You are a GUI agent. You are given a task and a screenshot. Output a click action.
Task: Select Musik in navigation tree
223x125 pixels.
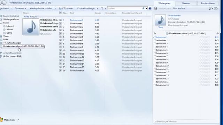tap(6, 23)
